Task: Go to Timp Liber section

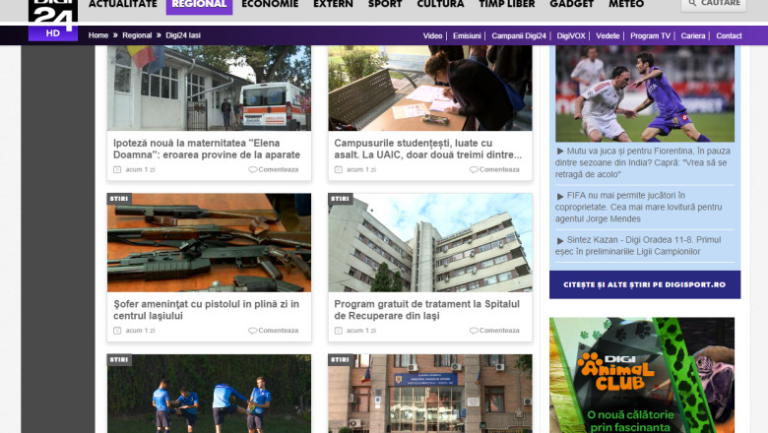Action: coord(506,5)
